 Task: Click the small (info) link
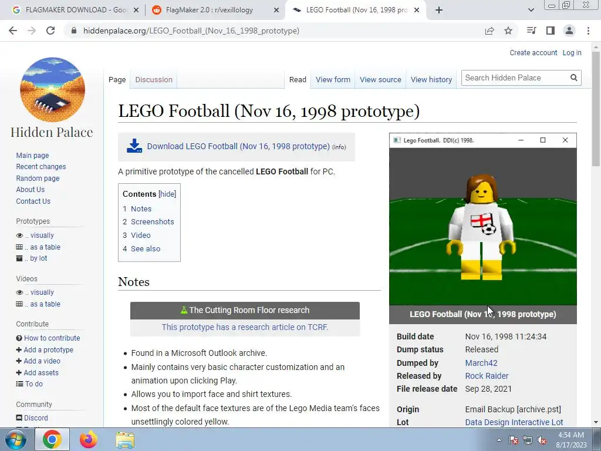339,147
